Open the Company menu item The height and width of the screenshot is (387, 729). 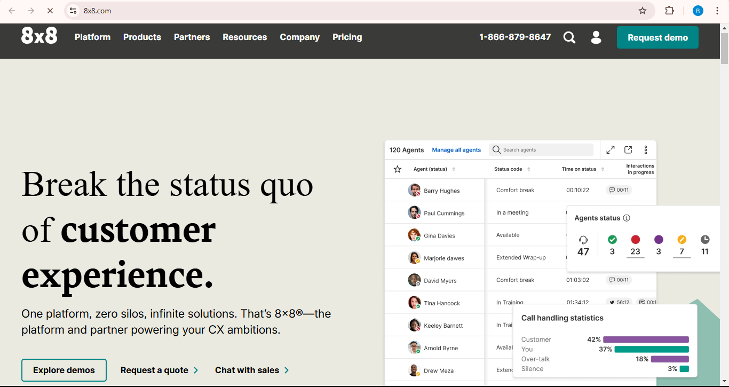[x=299, y=37]
